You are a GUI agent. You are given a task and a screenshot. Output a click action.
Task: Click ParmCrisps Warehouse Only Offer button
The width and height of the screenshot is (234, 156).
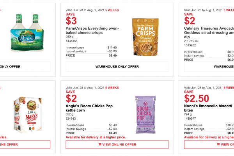click(x=117, y=67)
